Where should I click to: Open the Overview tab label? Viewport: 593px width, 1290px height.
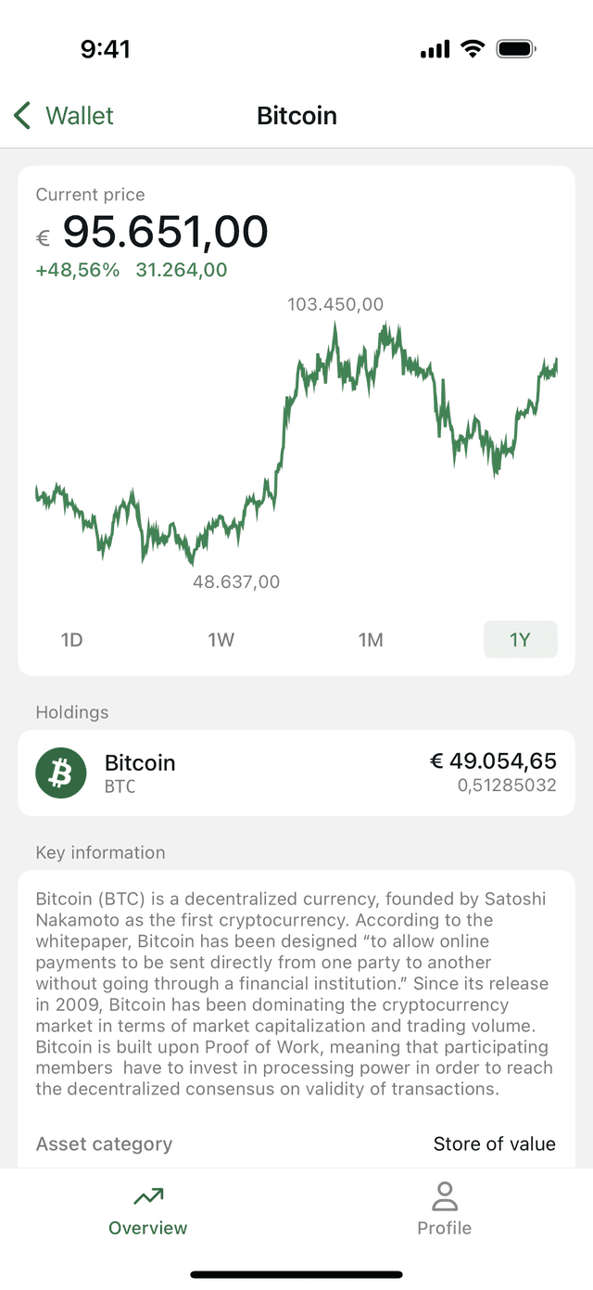148,1228
